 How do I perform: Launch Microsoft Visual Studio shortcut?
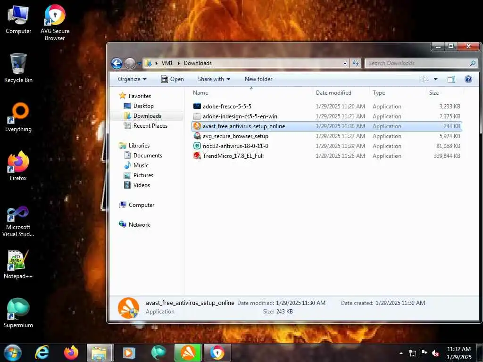(18, 222)
